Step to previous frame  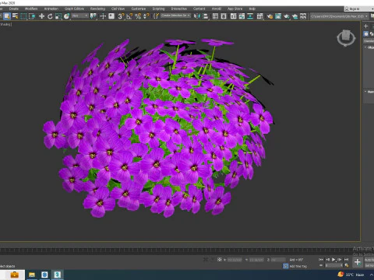(327, 259)
